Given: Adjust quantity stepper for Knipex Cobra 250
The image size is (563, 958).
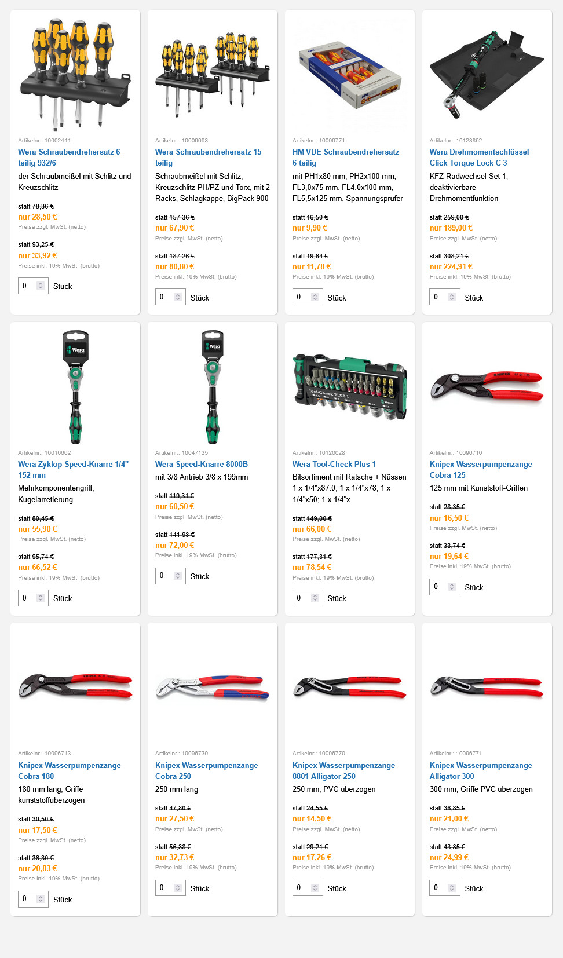Looking at the screenshot, I should coord(178,888).
